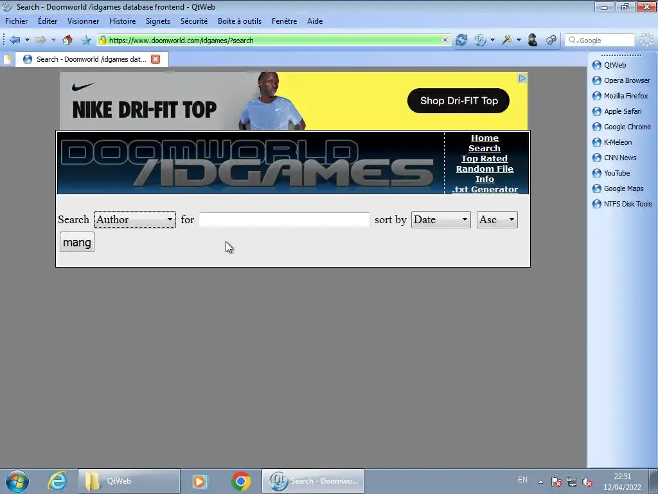
Task: Launch Google Chrome from taskbar
Action: coord(241,481)
